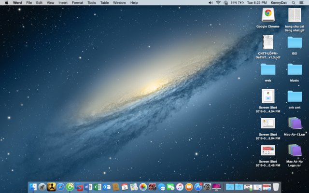The height and width of the screenshot is (193, 309).
Task: Open the Apple menu
Action: click(6, 3)
